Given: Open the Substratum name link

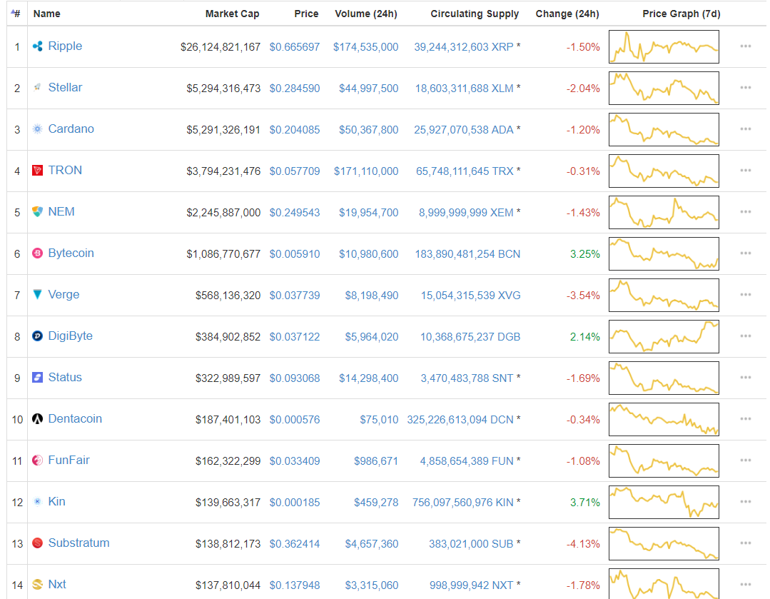Looking at the screenshot, I should pos(78,543).
